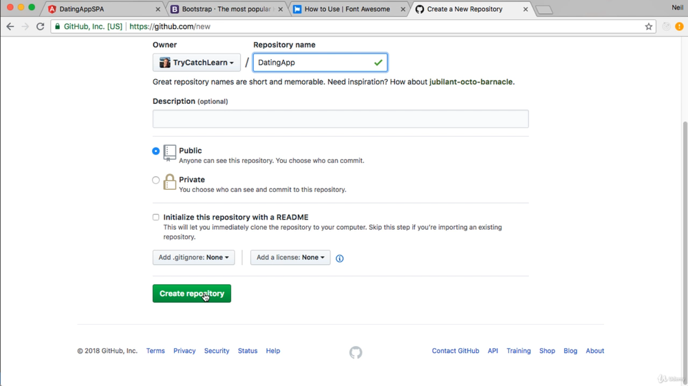This screenshot has height=386, width=688.
Task: Open the API footer link
Action: (x=493, y=351)
